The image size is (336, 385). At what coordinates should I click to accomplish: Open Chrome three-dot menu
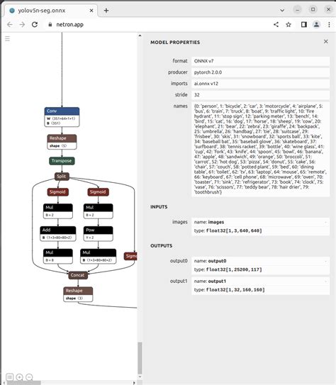point(329,24)
